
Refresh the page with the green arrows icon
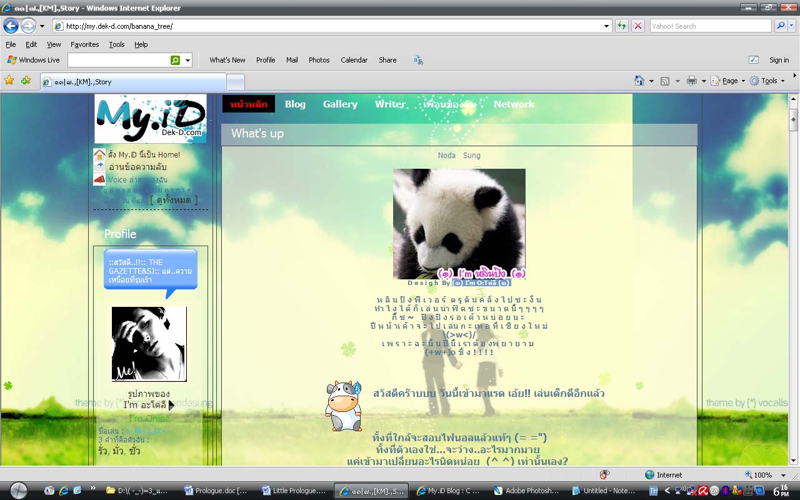[621, 26]
